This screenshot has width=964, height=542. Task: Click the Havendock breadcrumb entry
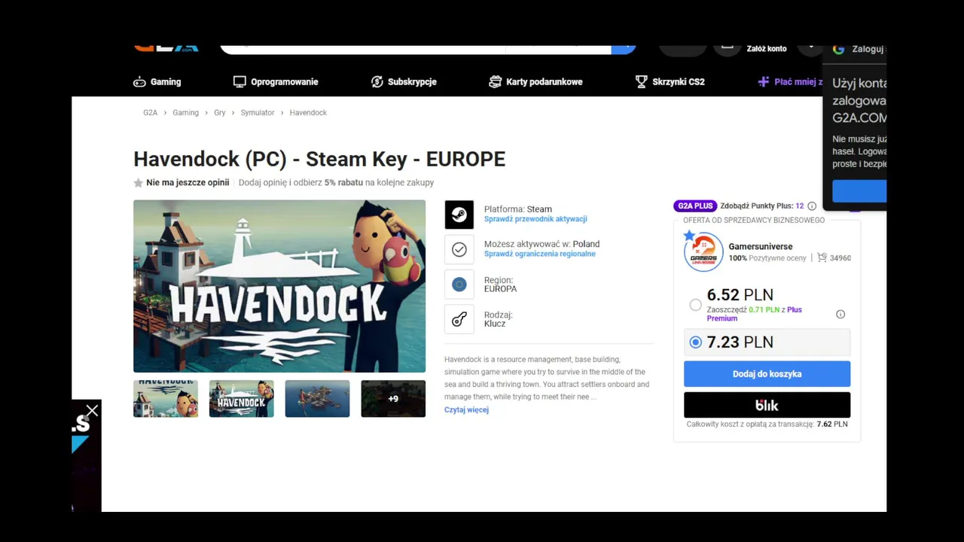308,113
